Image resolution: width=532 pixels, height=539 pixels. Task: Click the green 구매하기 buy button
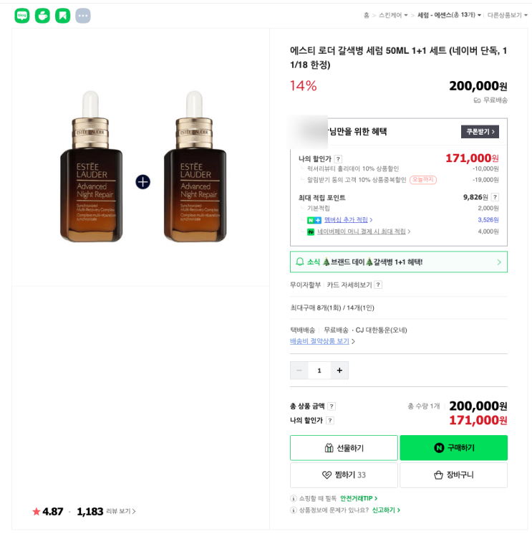click(x=453, y=448)
